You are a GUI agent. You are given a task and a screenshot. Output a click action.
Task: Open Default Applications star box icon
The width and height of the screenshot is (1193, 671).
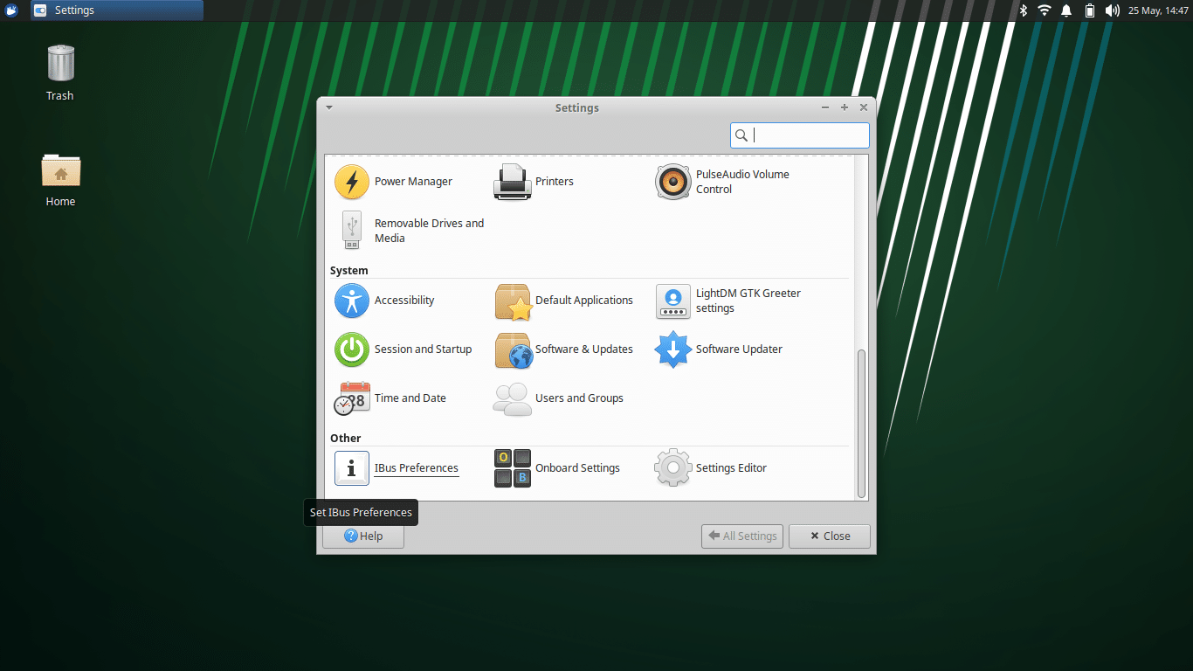point(513,301)
